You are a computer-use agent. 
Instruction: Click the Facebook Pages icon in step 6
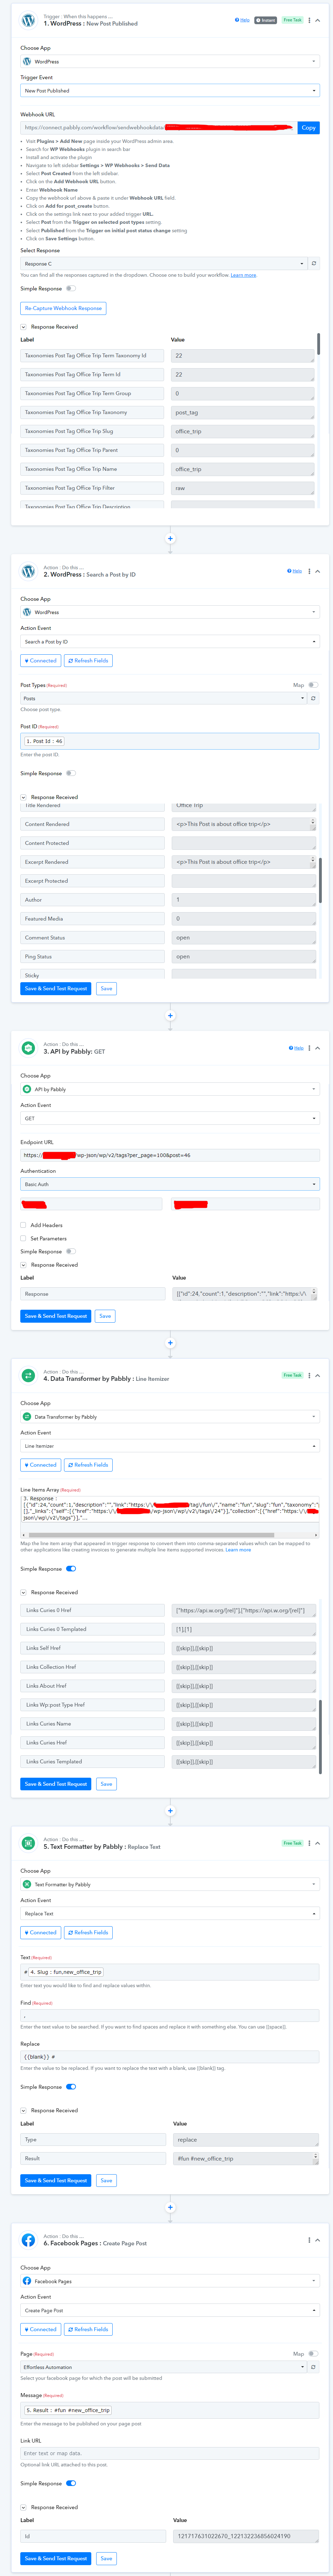28,2240
